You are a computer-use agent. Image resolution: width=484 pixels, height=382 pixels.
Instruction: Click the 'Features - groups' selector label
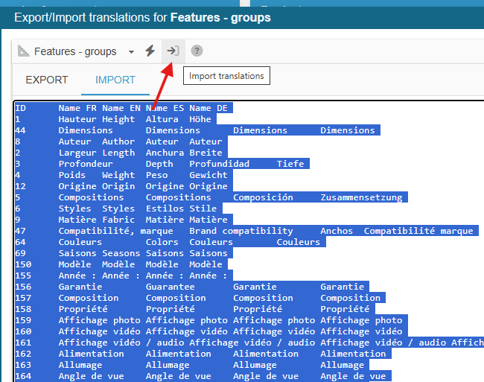[75, 51]
